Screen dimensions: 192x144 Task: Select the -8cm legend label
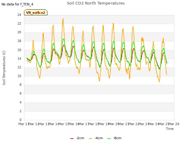coord(117,138)
